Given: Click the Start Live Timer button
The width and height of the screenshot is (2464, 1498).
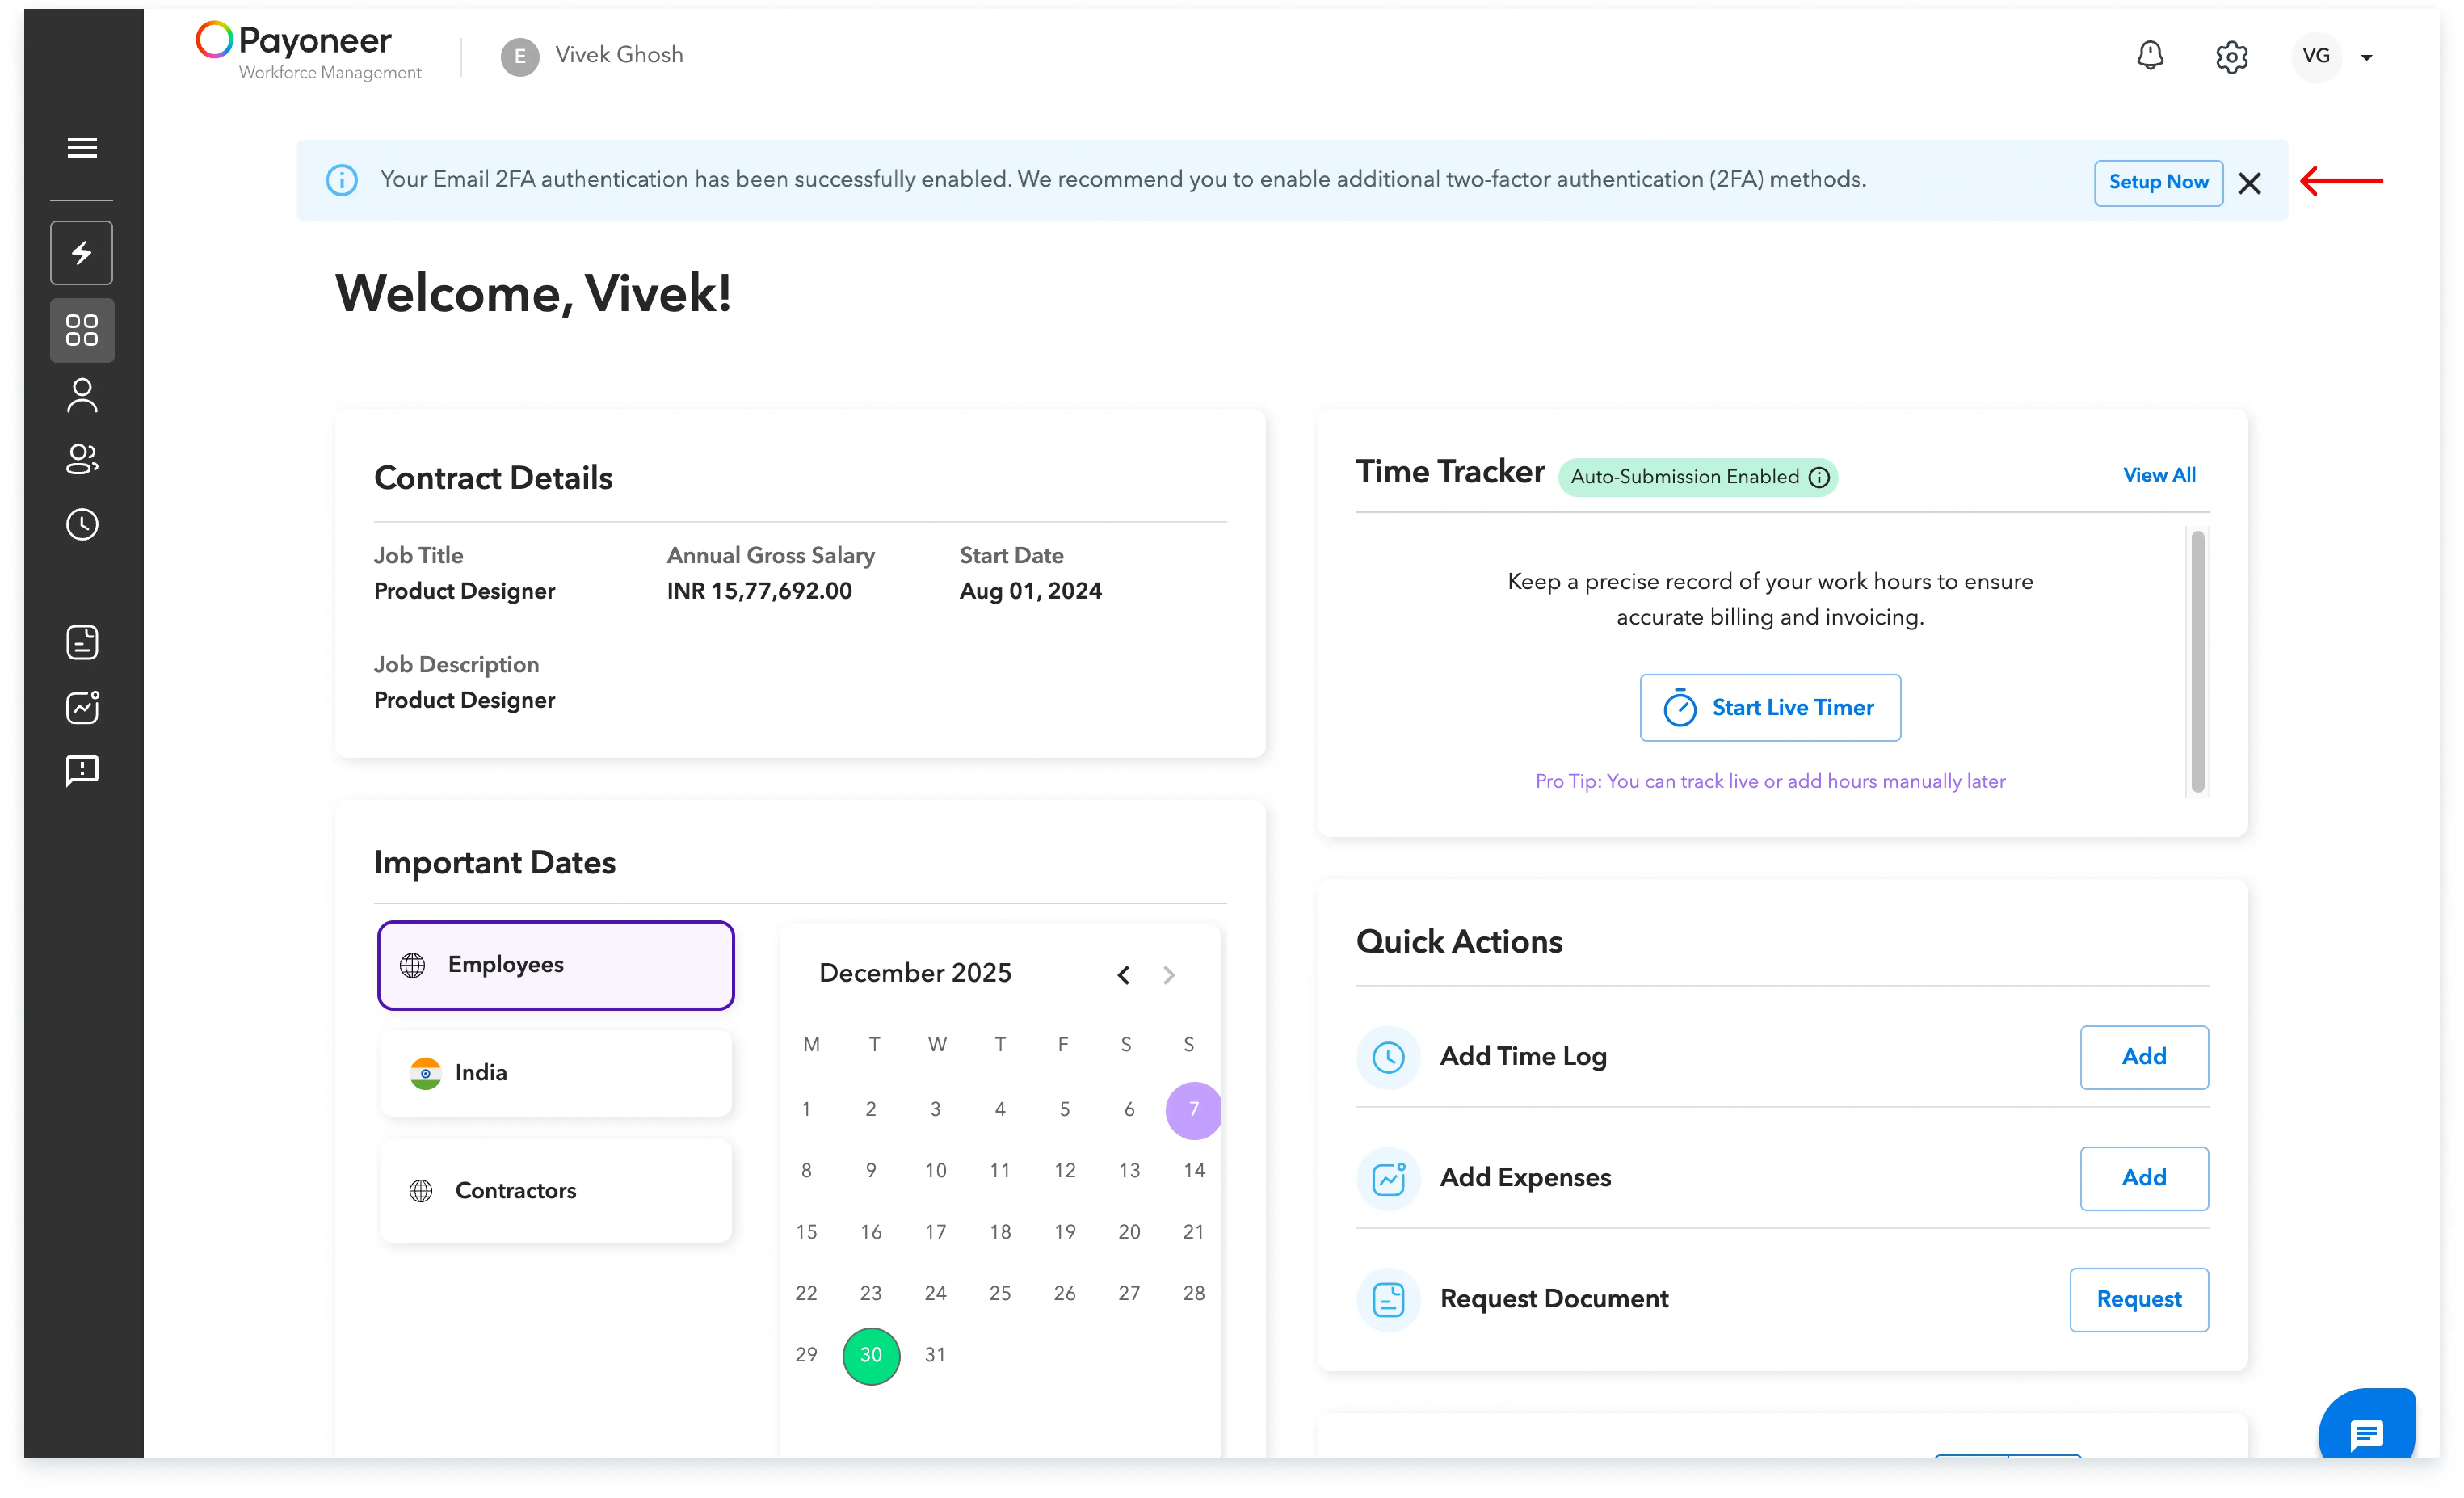Looking at the screenshot, I should 1770,708.
